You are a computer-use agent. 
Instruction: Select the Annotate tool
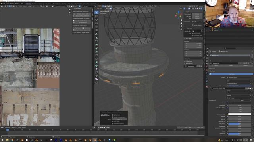[x=96, y=34]
